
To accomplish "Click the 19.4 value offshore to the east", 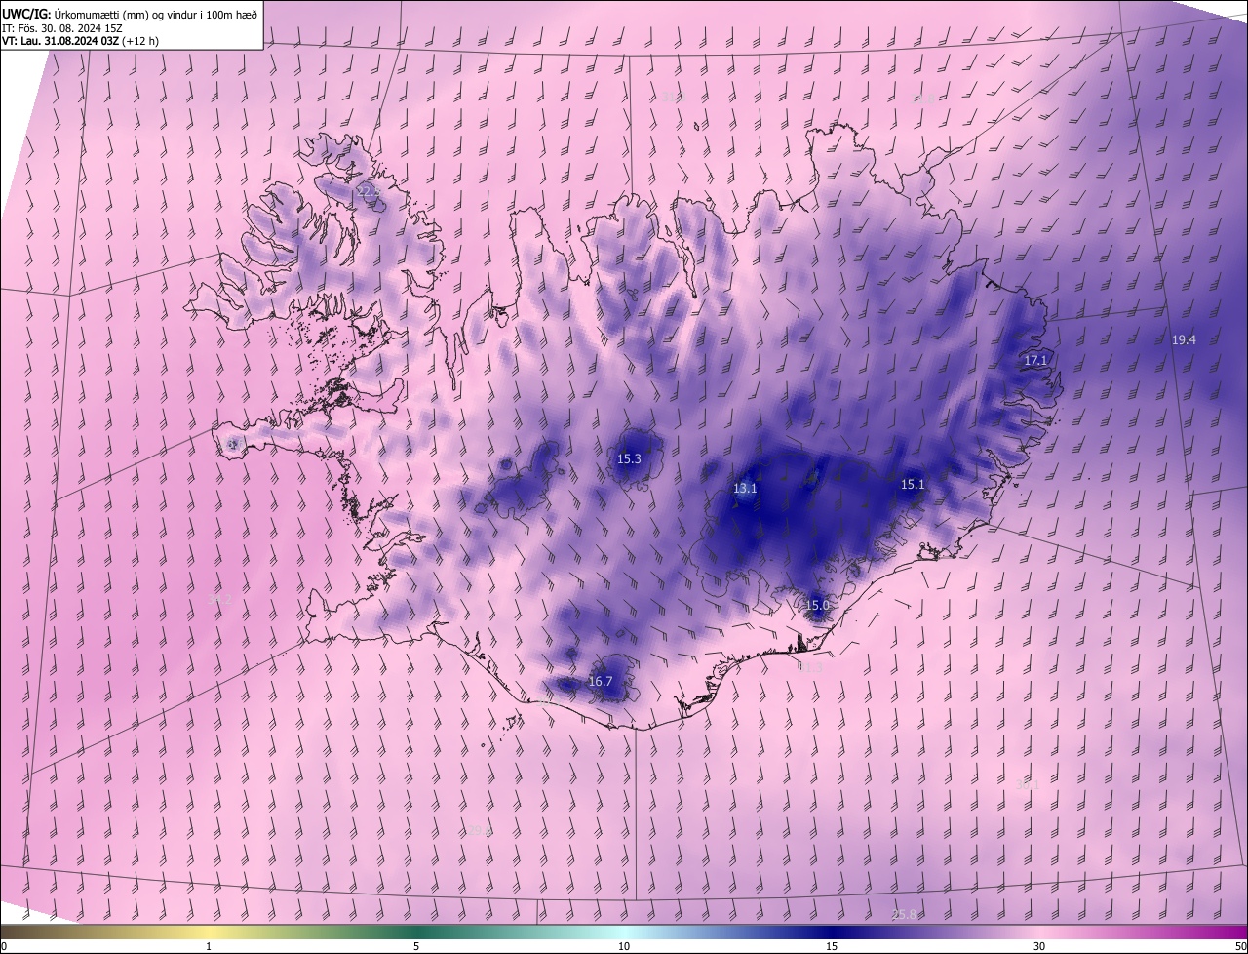I will coord(1184,339).
